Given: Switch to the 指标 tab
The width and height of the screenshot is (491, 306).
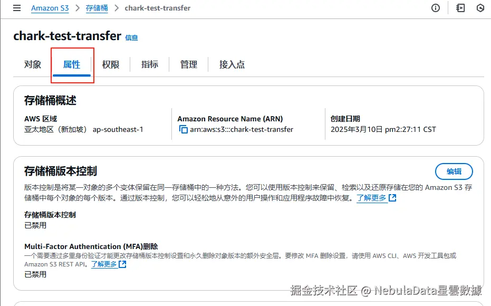Looking at the screenshot, I should [x=149, y=64].
